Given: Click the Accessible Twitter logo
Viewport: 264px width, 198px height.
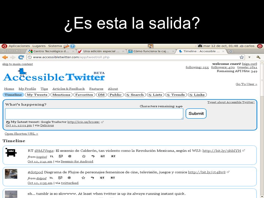Looking at the screenshot, I should 54,75.
